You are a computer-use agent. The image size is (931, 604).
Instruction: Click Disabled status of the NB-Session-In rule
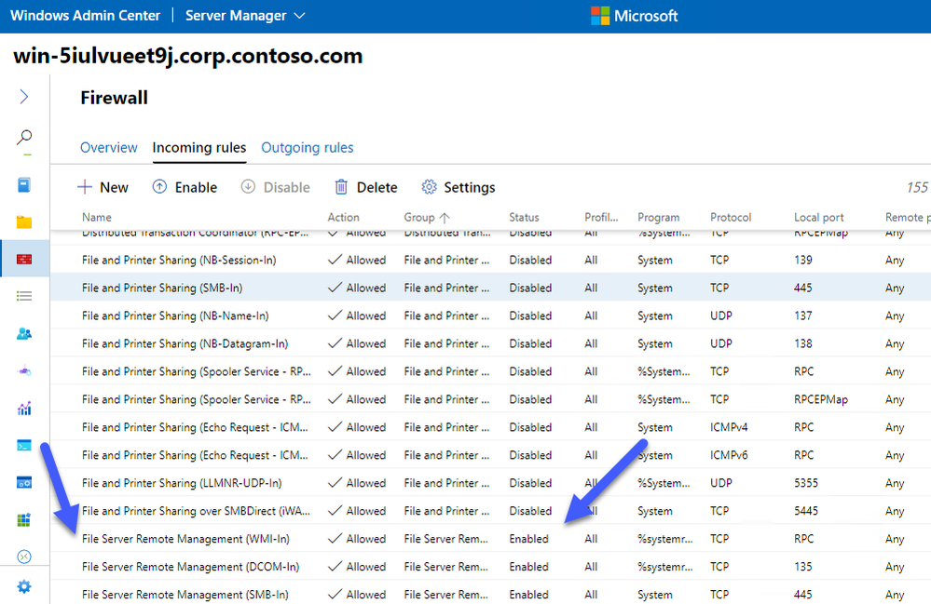(530, 260)
